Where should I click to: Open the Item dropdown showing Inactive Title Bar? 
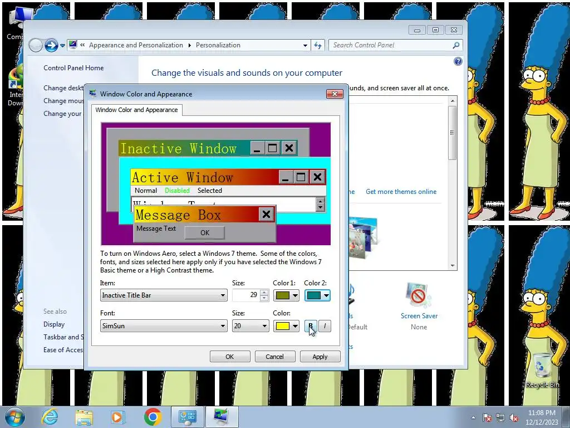coord(164,295)
